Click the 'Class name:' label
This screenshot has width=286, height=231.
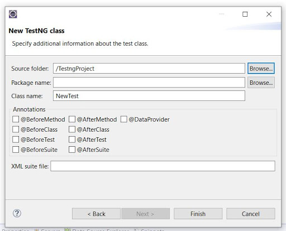pos(27,96)
